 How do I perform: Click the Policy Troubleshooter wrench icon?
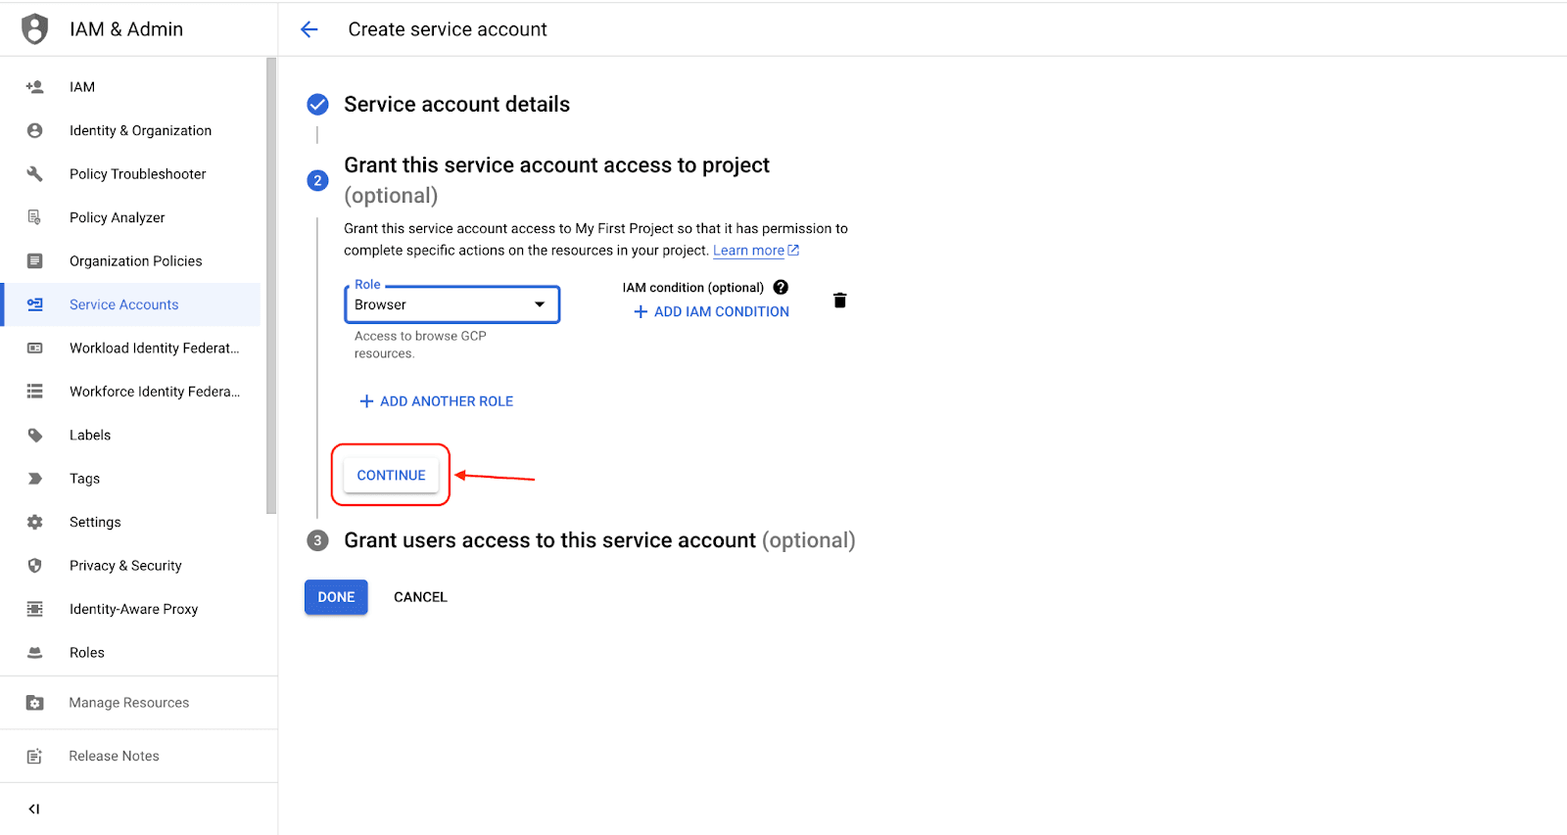[x=35, y=174]
